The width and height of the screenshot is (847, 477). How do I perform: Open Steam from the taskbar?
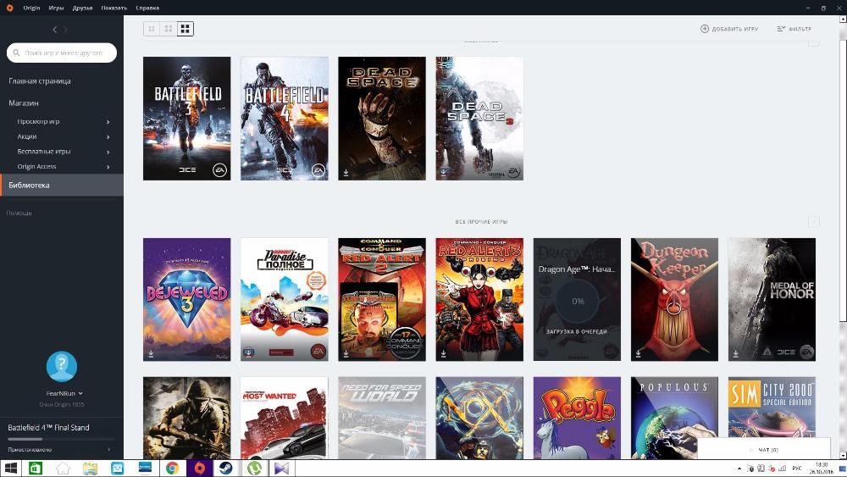tap(226, 468)
